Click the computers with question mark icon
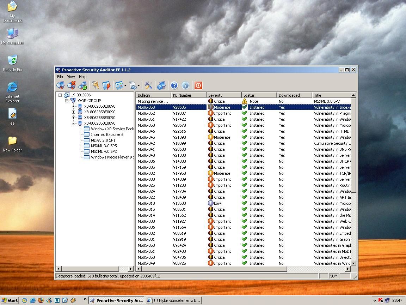The image size is (406, 305). (161, 85)
